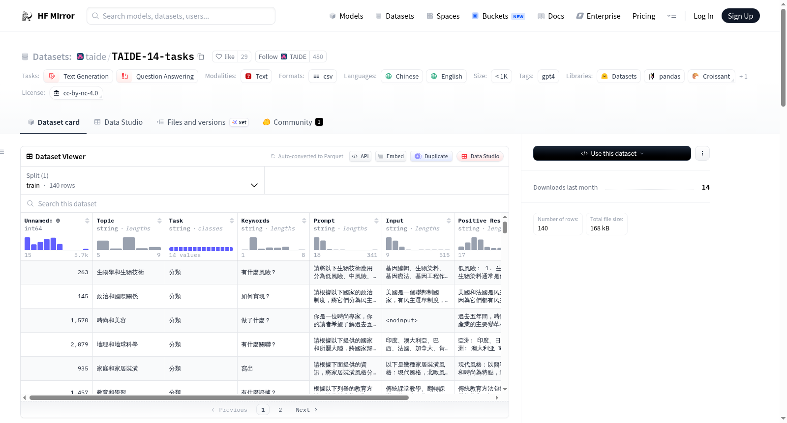Click the page vertical scrollbar

tap(783, 57)
